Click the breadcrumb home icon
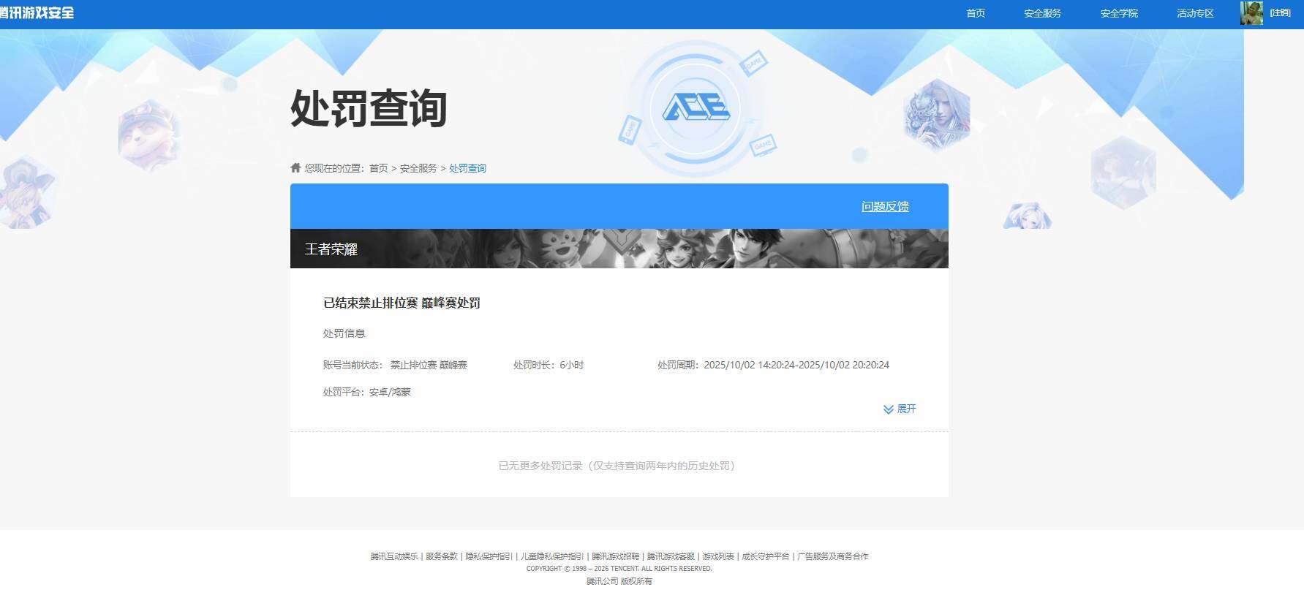The image size is (1304, 598). [295, 167]
